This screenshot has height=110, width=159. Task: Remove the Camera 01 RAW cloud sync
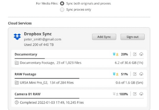(141, 94)
